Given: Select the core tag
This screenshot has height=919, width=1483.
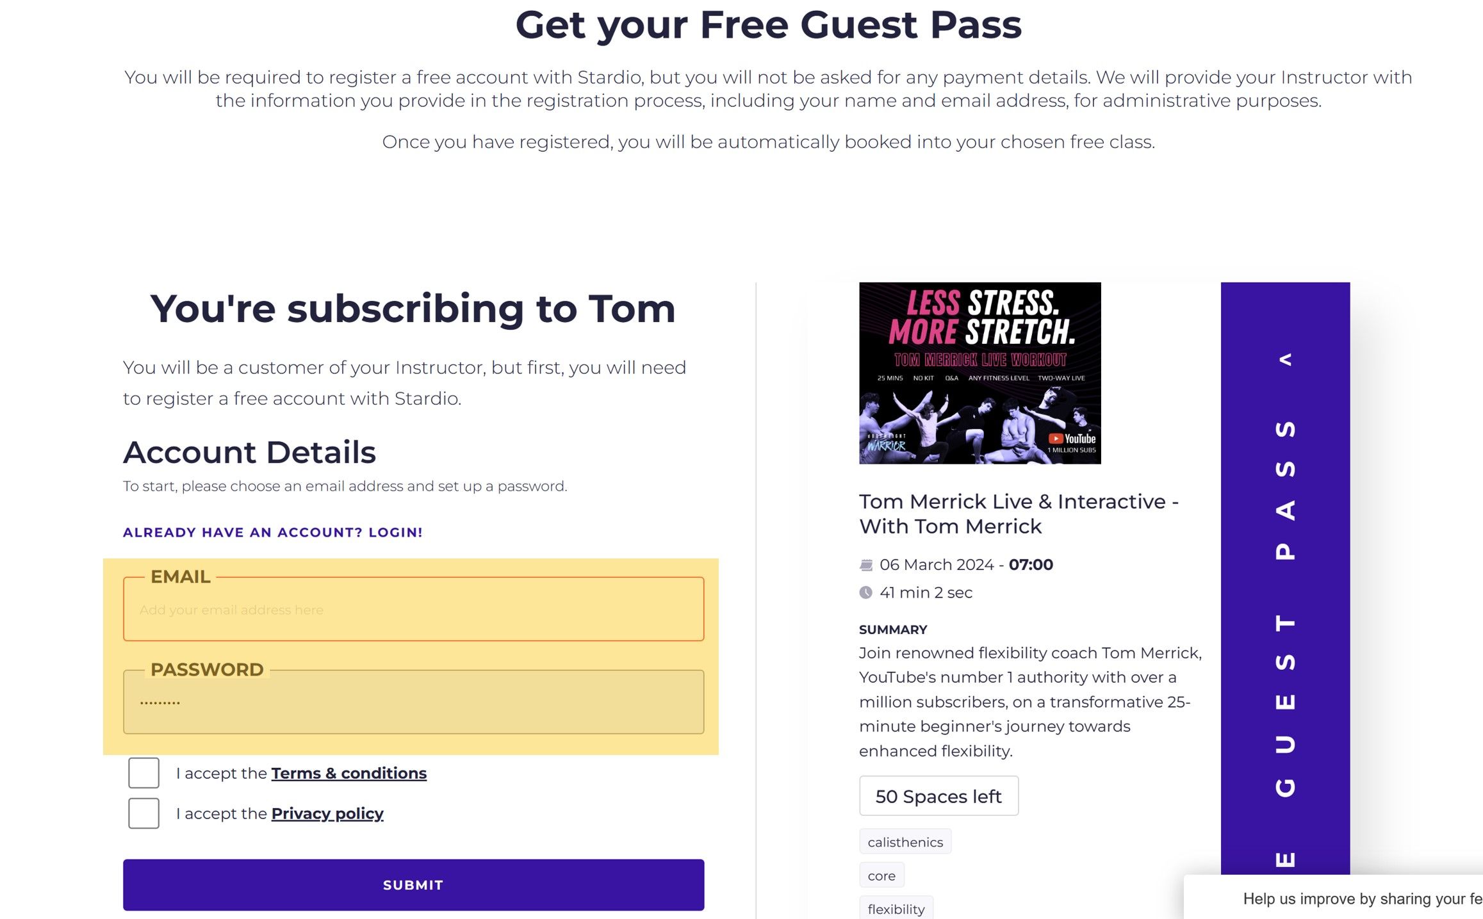Looking at the screenshot, I should [x=881, y=875].
